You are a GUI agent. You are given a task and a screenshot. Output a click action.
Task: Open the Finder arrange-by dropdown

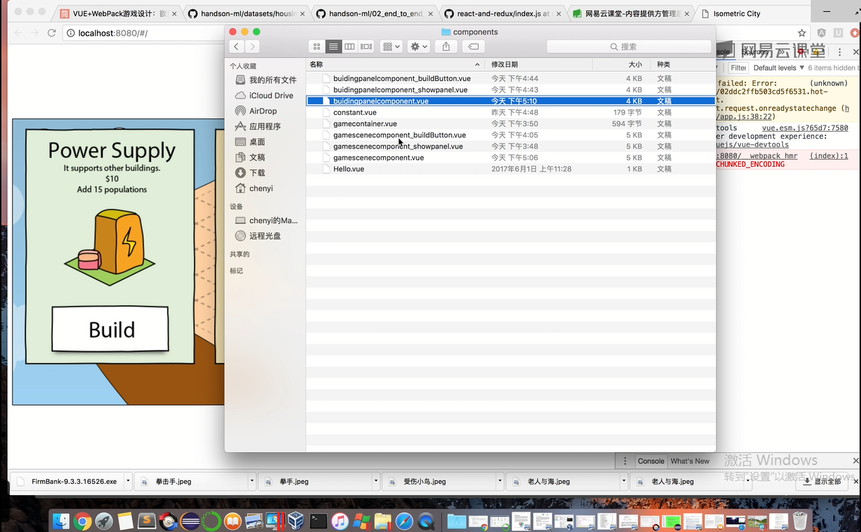pyautogui.click(x=391, y=46)
